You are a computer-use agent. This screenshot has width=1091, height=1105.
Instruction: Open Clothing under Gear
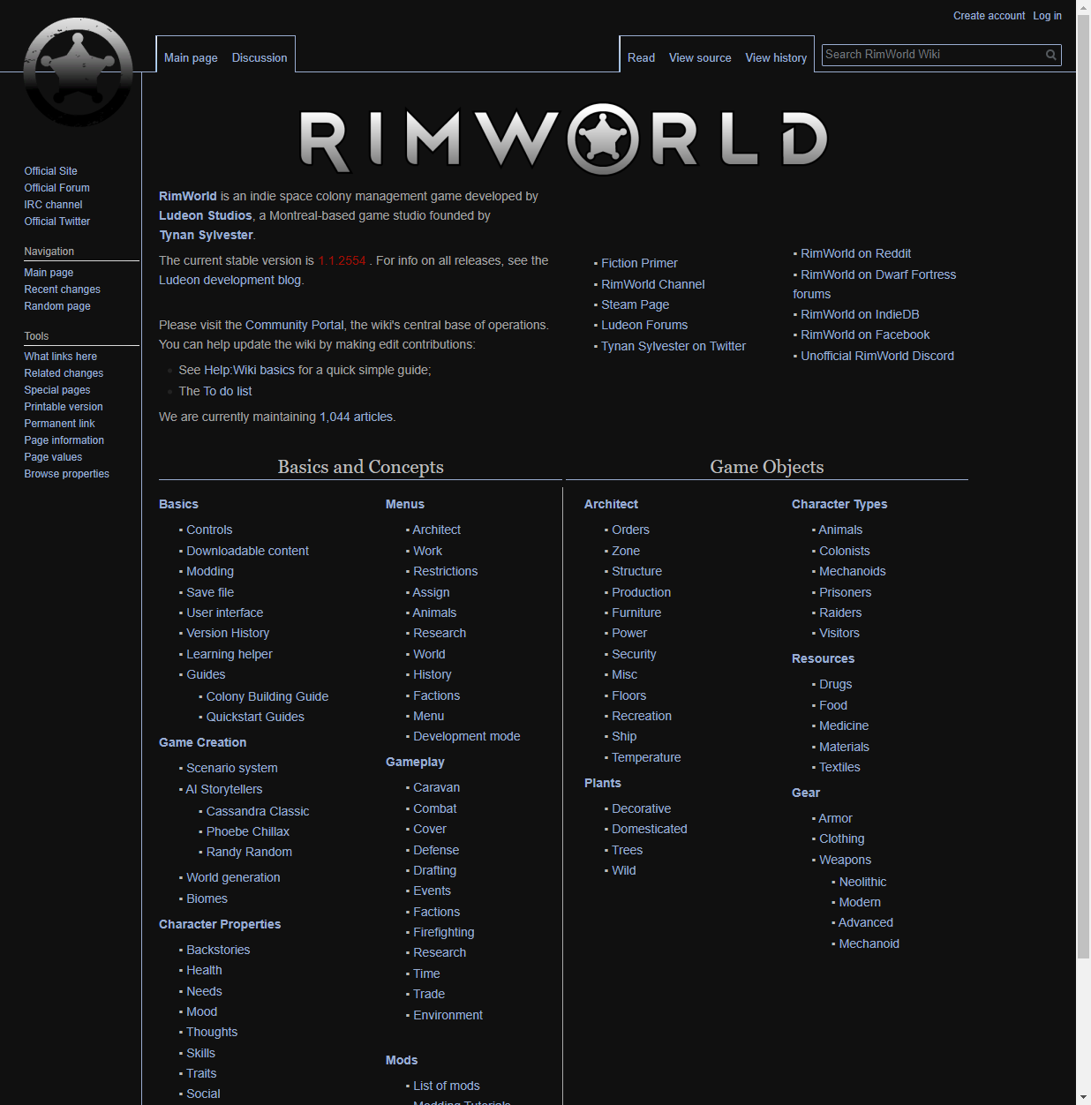pyautogui.click(x=841, y=838)
